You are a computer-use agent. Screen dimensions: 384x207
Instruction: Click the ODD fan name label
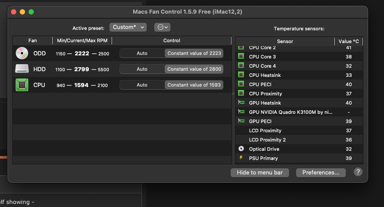point(40,54)
